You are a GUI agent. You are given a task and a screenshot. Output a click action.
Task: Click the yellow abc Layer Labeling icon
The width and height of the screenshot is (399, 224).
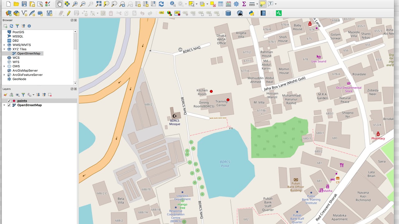[x=161, y=13]
